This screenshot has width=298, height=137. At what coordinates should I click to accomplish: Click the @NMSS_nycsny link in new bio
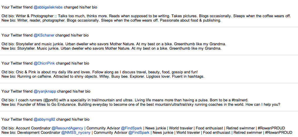click(x=76, y=132)
